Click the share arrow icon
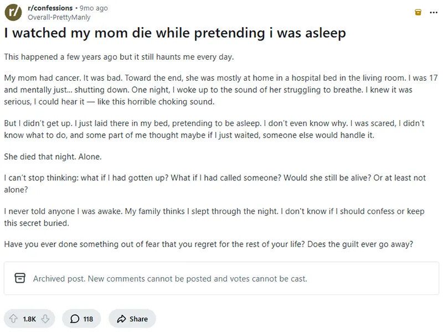The width and height of the screenshot is (443, 332). pos(120,319)
